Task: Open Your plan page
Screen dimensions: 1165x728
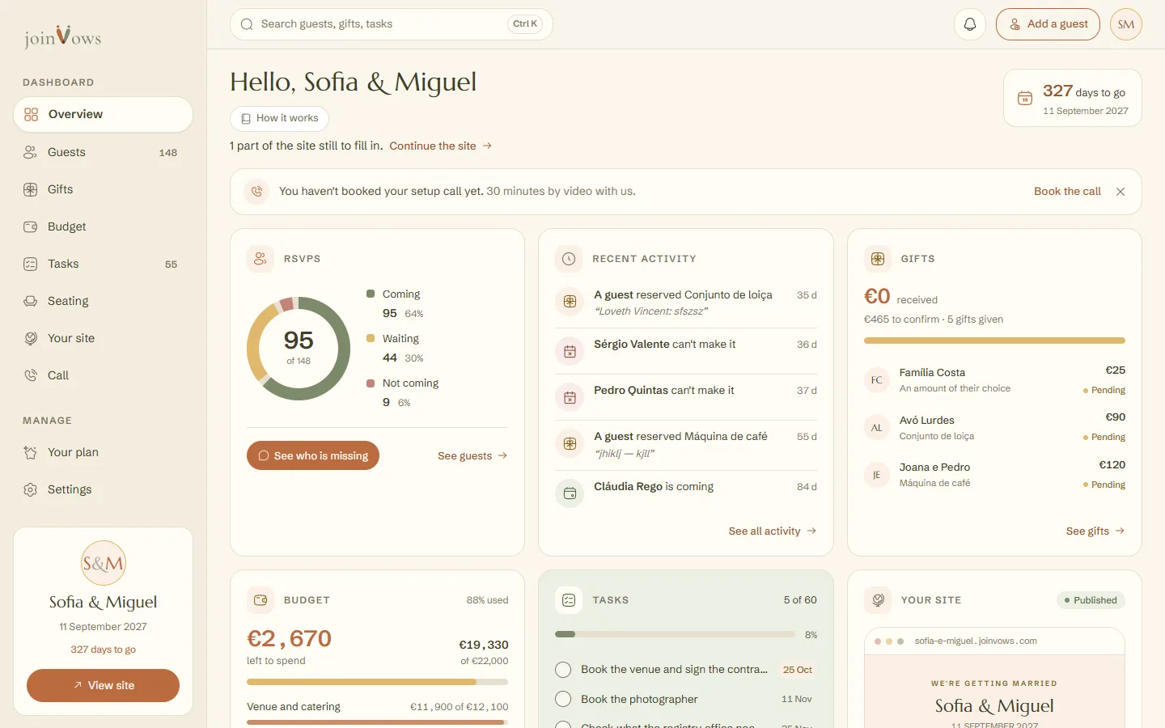Action: coord(103,452)
